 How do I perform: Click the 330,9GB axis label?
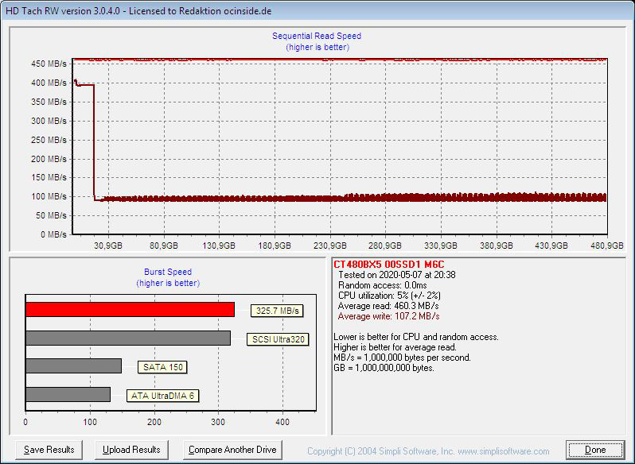tap(441, 246)
